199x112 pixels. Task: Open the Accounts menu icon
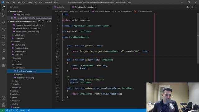(3, 98)
